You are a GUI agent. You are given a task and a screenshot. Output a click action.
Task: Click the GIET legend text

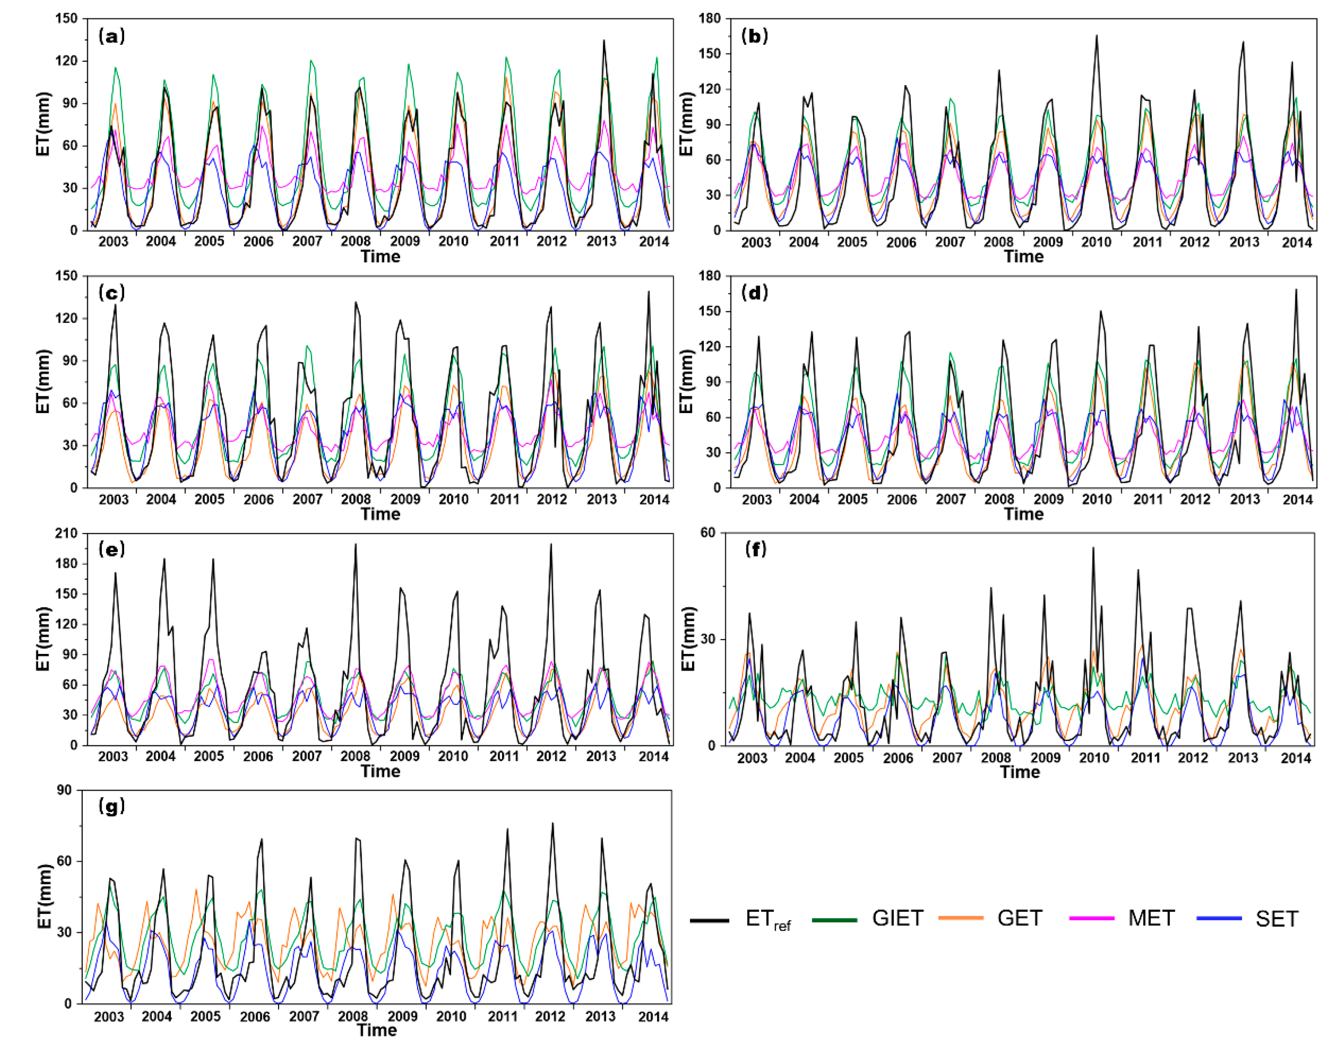[x=898, y=918]
